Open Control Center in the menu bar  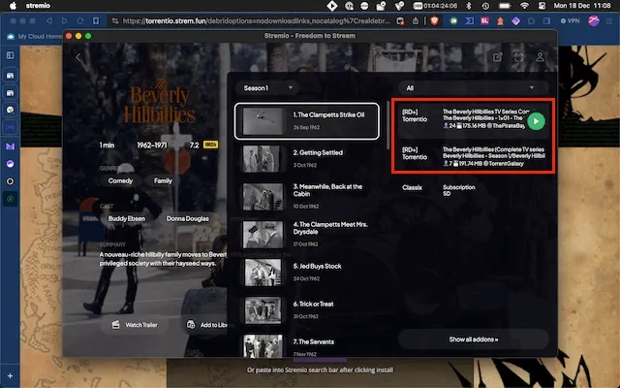point(542,6)
